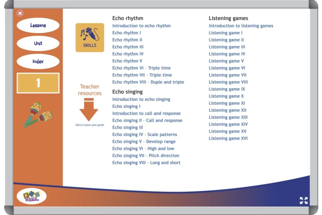Select the number 1 lesson box
Screen dimensions: 322x215
click(x=38, y=83)
